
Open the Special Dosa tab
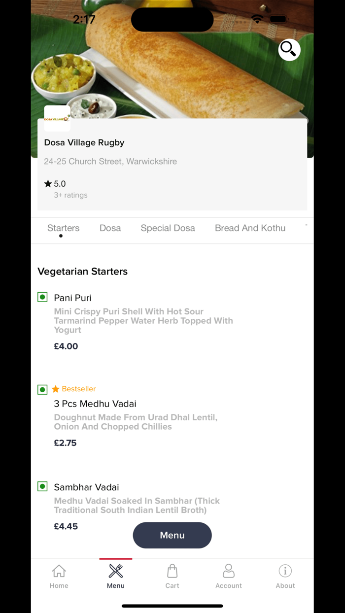click(x=168, y=228)
